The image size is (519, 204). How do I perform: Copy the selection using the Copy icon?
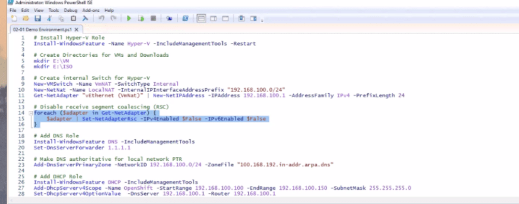pos(61,19)
